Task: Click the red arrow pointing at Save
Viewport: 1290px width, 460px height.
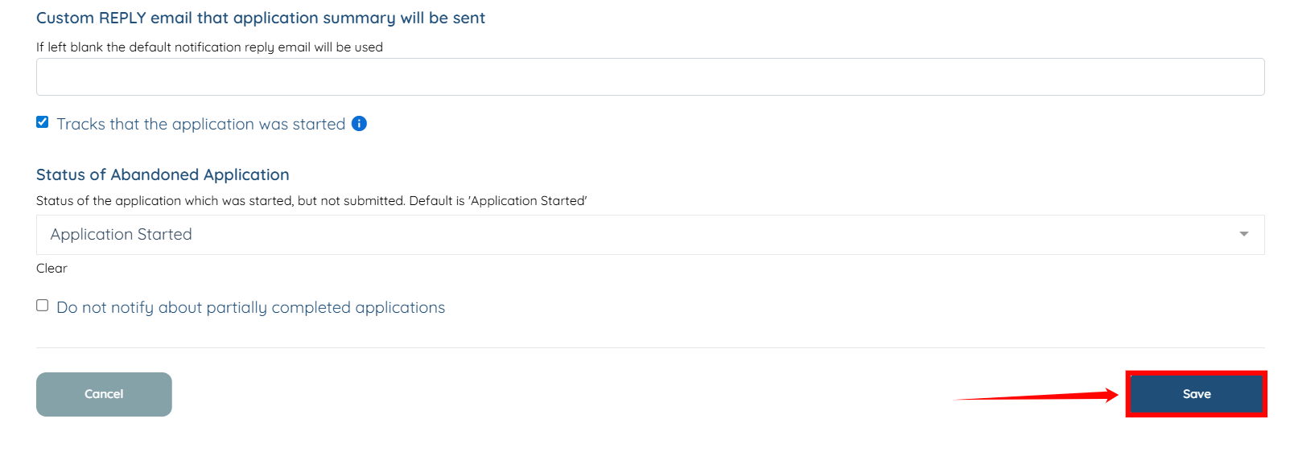Action: [x=1037, y=396]
